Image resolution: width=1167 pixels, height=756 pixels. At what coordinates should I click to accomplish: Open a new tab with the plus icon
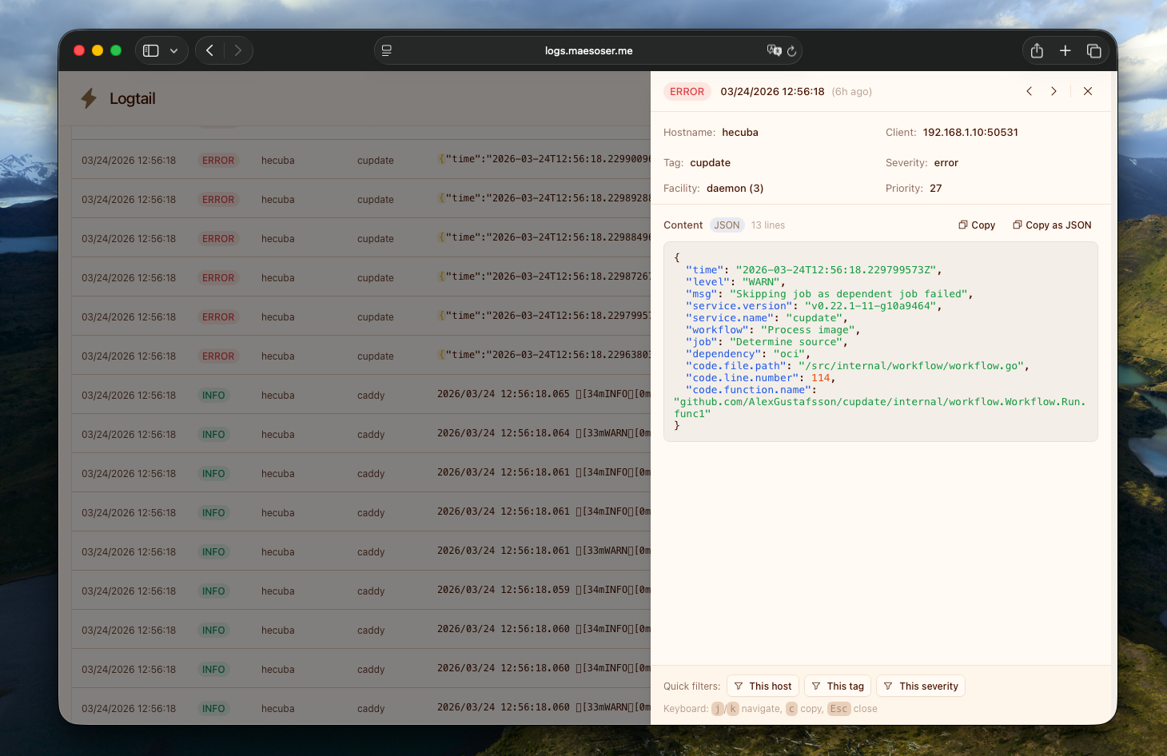tap(1065, 50)
